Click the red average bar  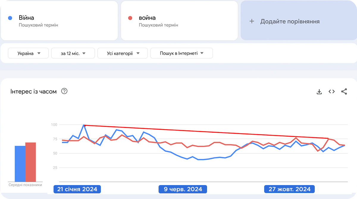pyautogui.click(x=31, y=162)
